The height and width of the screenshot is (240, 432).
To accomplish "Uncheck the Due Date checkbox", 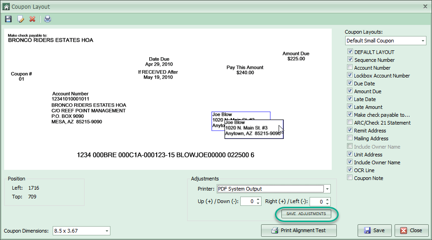I will coord(350,83).
